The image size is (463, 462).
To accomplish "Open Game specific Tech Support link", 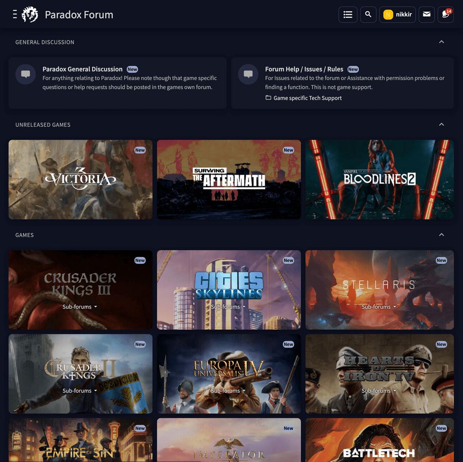I will (x=307, y=98).
